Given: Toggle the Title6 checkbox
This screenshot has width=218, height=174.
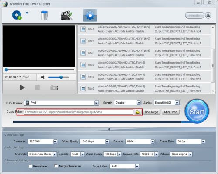Looking at the screenshot, I should (83, 53).
